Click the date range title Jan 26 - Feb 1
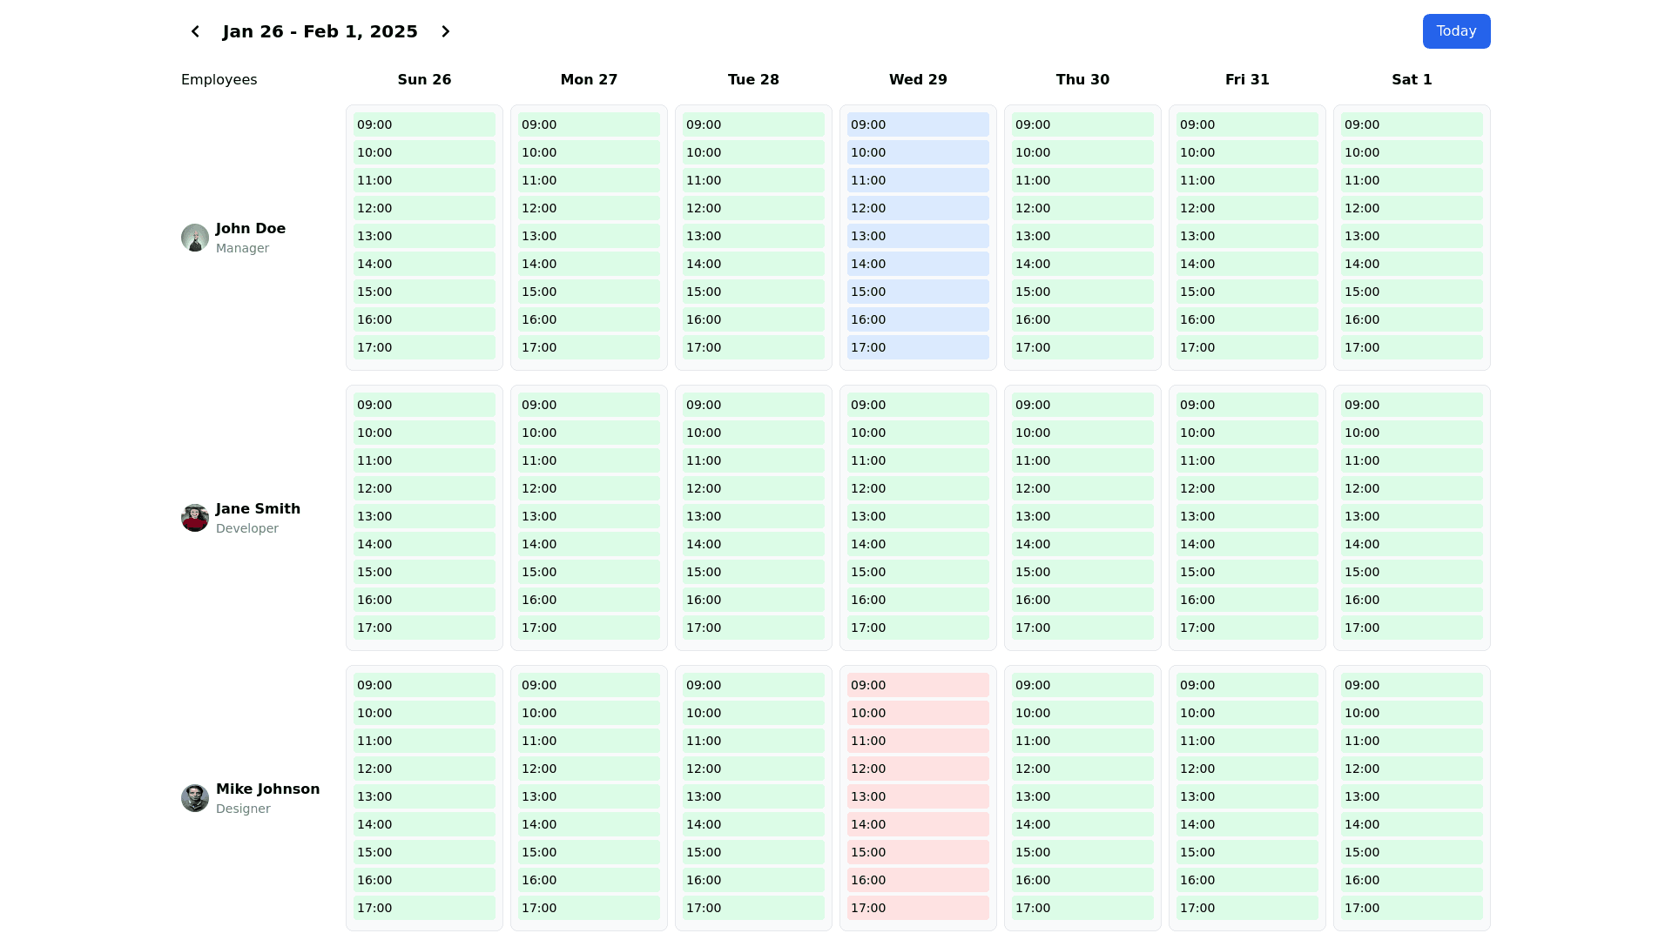Image resolution: width=1672 pixels, height=940 pixels. point(320,31)
